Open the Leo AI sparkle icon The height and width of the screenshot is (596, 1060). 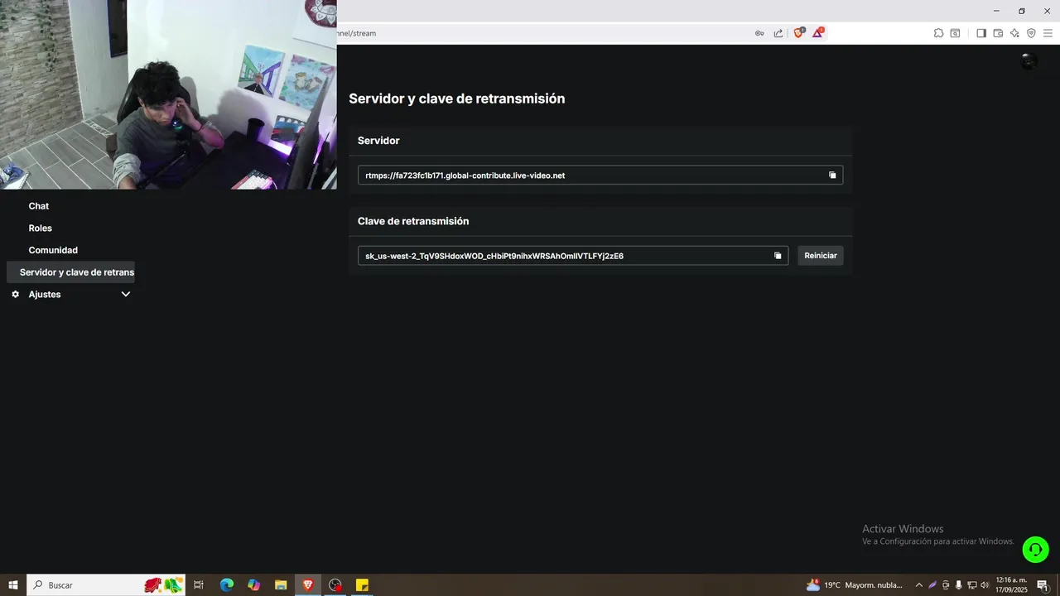(1014, 33)
